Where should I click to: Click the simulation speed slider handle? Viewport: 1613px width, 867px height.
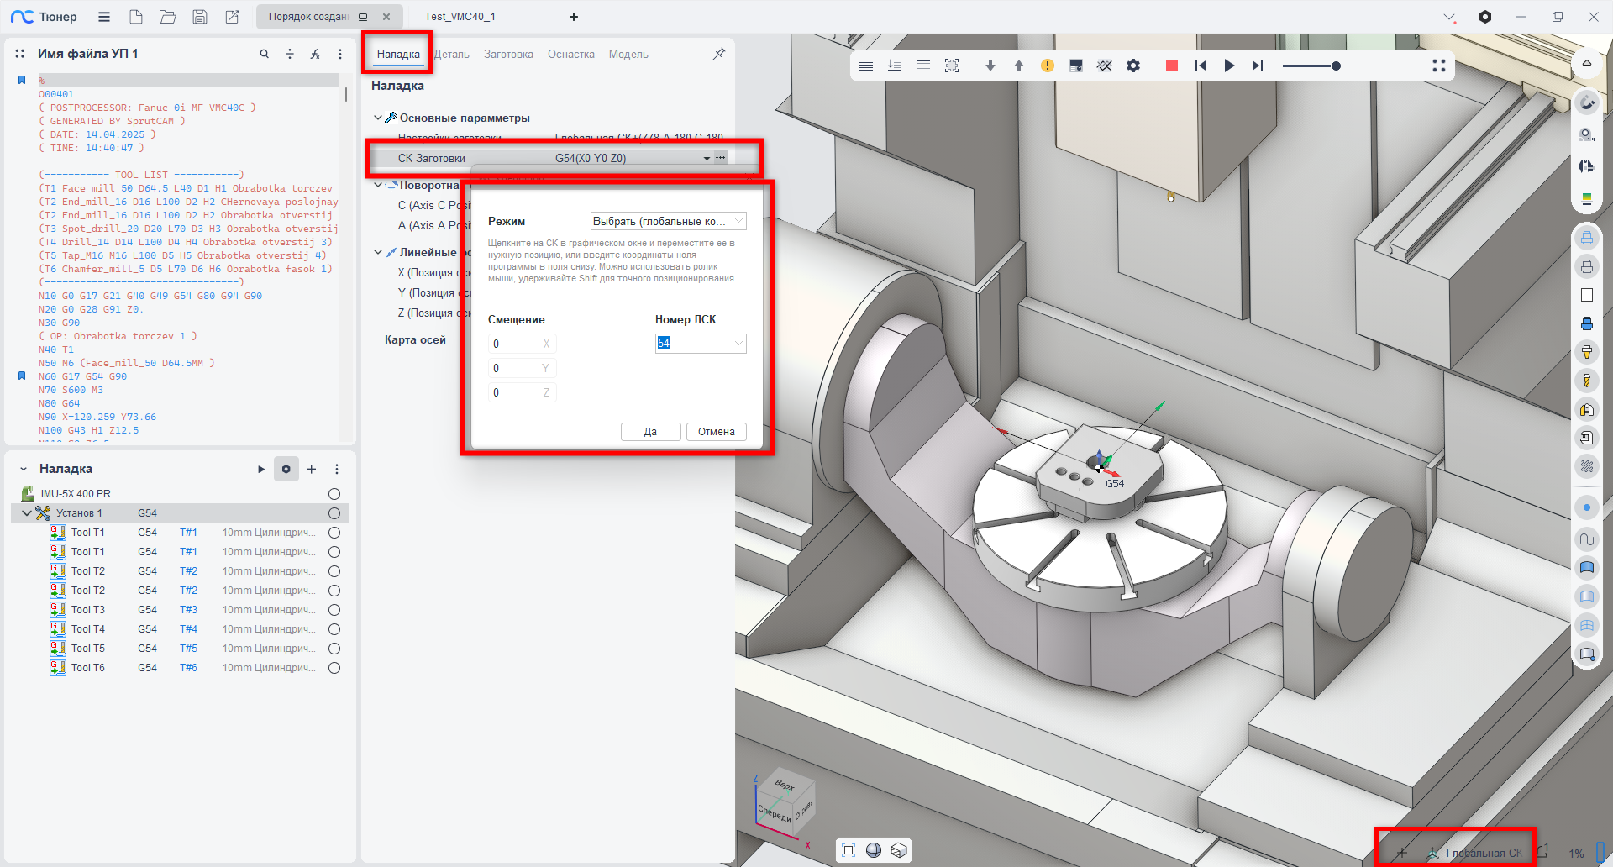pyautogui.click(x=1336, y=66)
